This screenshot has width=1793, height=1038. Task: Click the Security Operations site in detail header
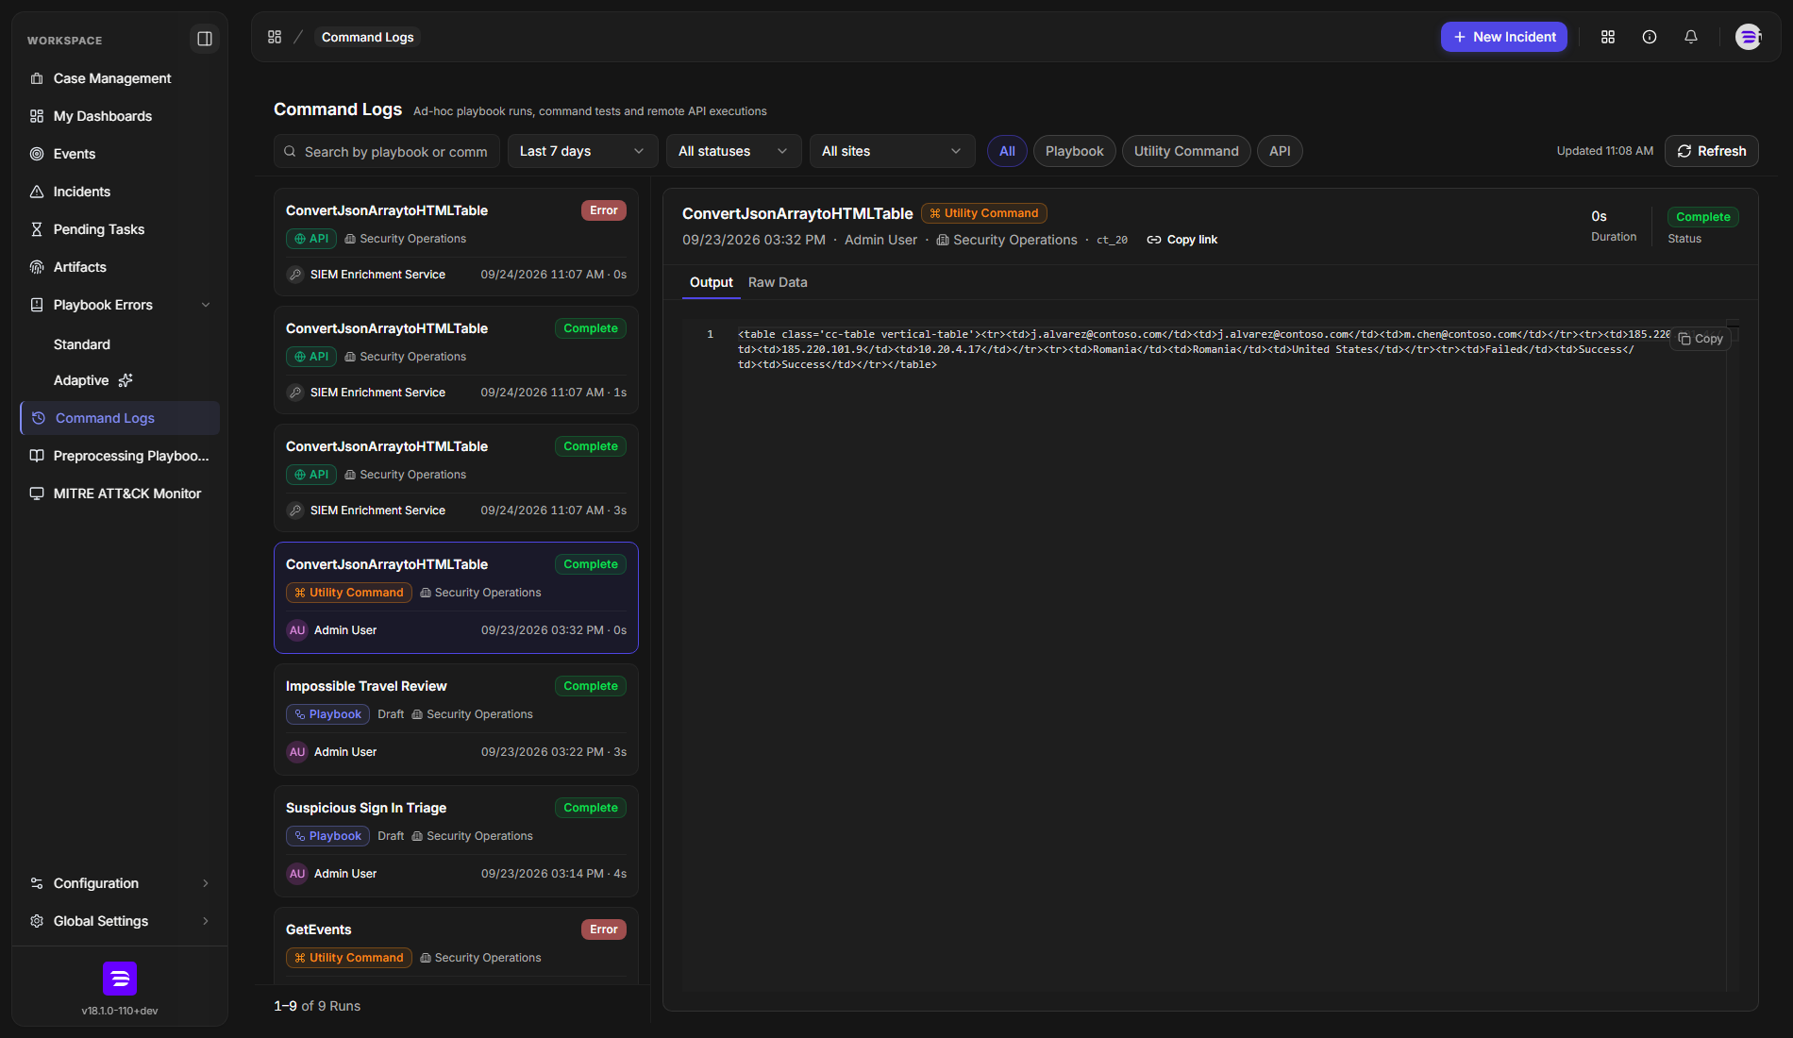point(1006,240)
